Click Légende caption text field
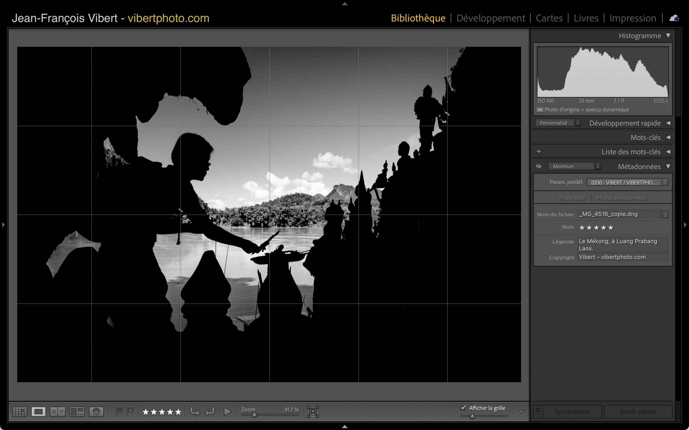689x430 pixels. [x=623, y=245]
